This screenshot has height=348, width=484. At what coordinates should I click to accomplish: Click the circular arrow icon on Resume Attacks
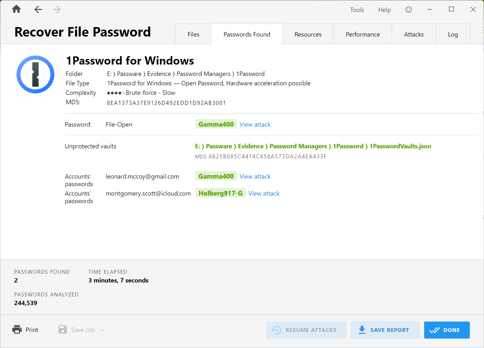(x=277, y=330)
